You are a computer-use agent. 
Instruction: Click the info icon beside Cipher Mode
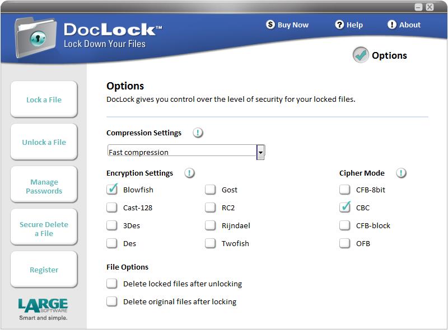pyautogui.click(x=401, y=173)
